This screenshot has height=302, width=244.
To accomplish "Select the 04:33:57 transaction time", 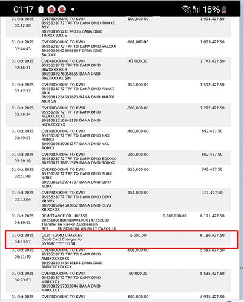I will click(22, 242).
